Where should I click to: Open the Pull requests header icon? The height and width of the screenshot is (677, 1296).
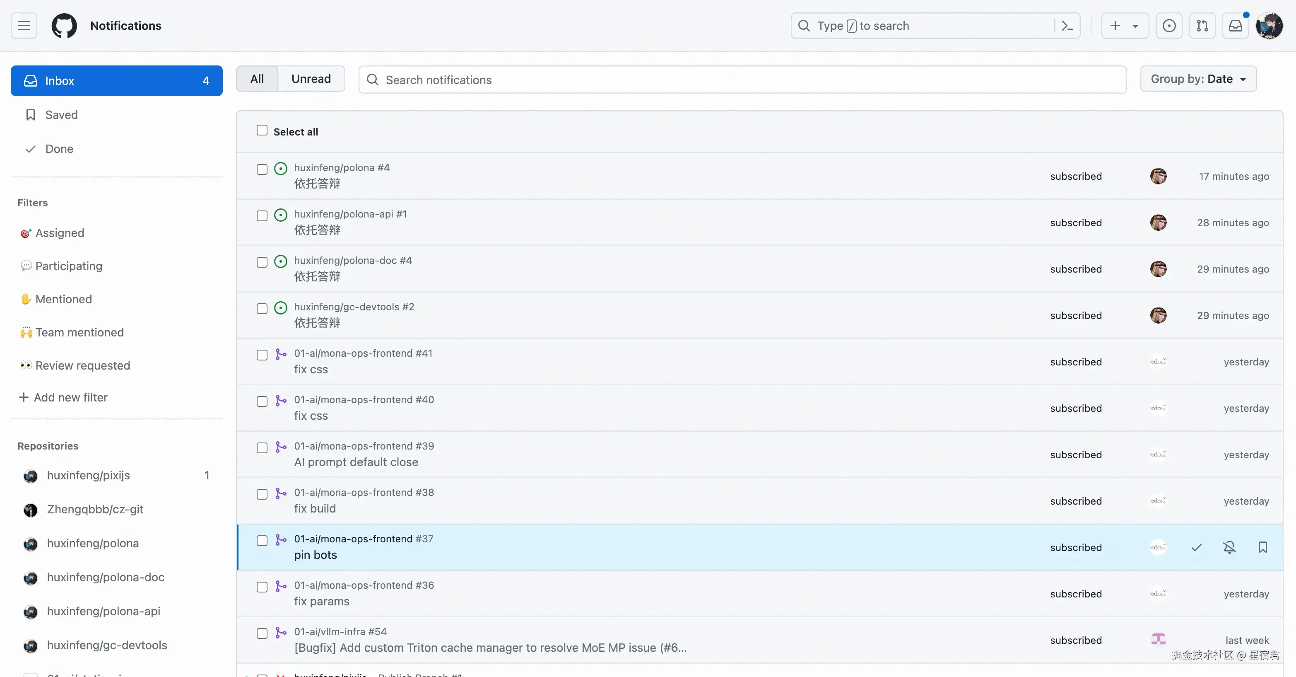pos(1202,26)
